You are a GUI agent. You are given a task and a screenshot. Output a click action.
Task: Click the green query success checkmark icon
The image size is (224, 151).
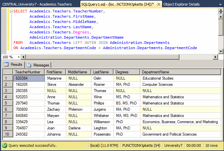pyautogui.click(x=5, y=145)
